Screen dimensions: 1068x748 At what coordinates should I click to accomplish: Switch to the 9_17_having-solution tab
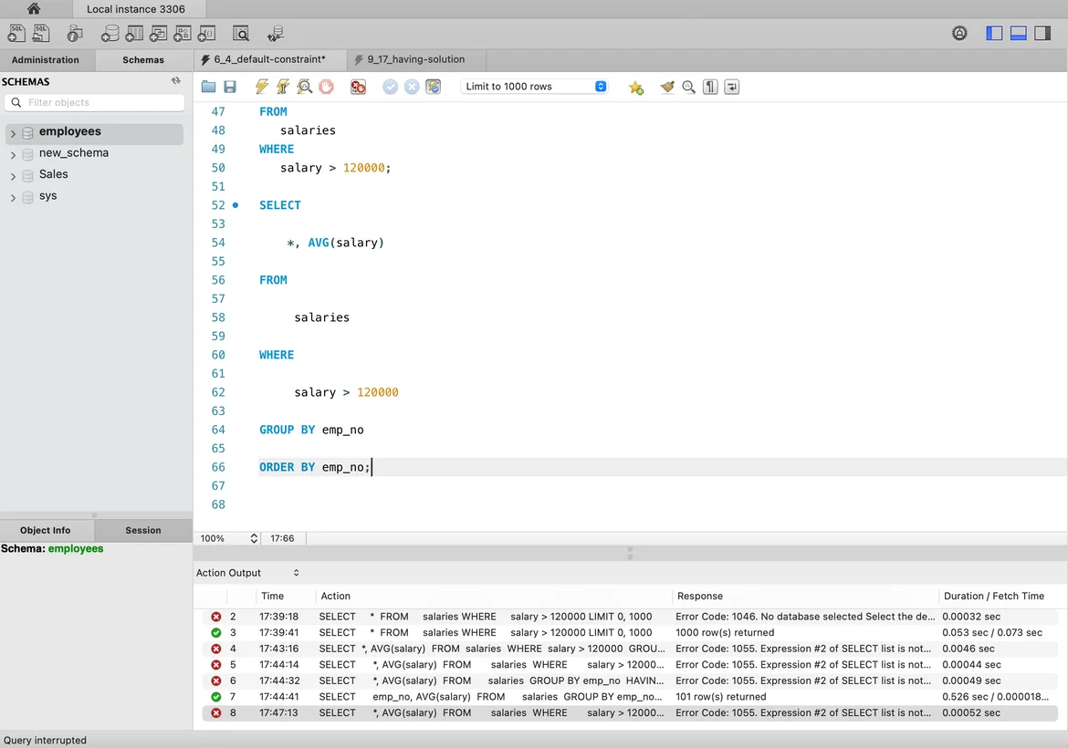[415, 59]
